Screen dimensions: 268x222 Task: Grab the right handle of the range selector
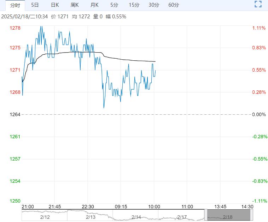[x=251, y=215]
